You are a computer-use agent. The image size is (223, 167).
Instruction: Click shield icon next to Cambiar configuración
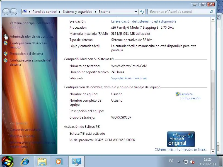(x=178, y=94)
